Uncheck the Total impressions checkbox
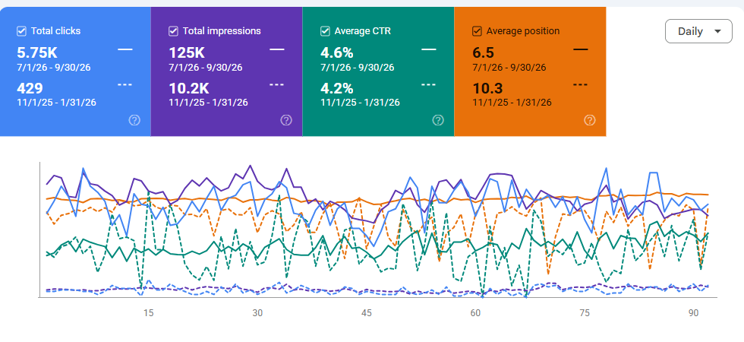 tap(173, 31)
